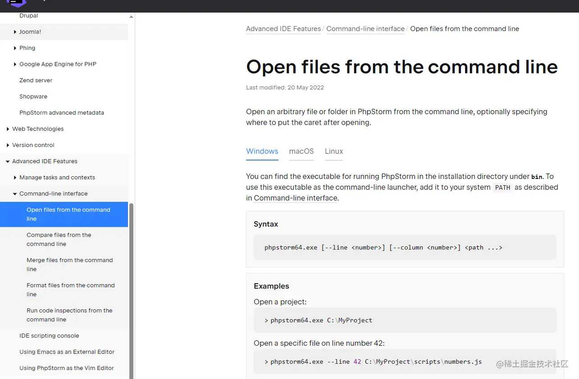Open the Joomla! sidebar entry
The width and height of the screenshot is (579, 379).
coord(30,32)
